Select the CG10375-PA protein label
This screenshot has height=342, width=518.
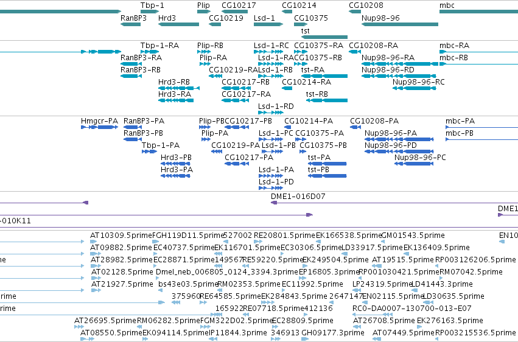click(x=320, y=133)
